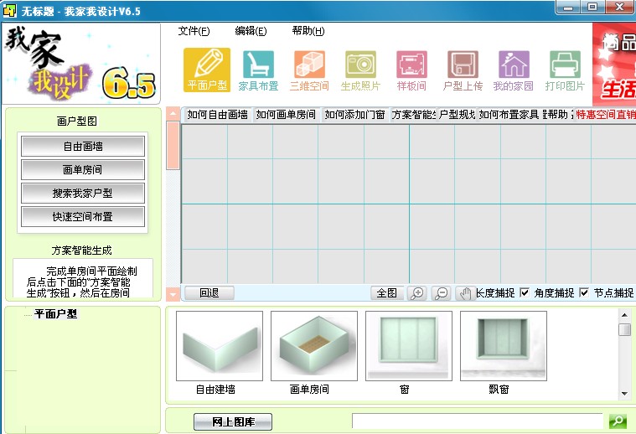Click the app icon in title bar
Viewport: 636px width, 434px height.
(9, 10)
